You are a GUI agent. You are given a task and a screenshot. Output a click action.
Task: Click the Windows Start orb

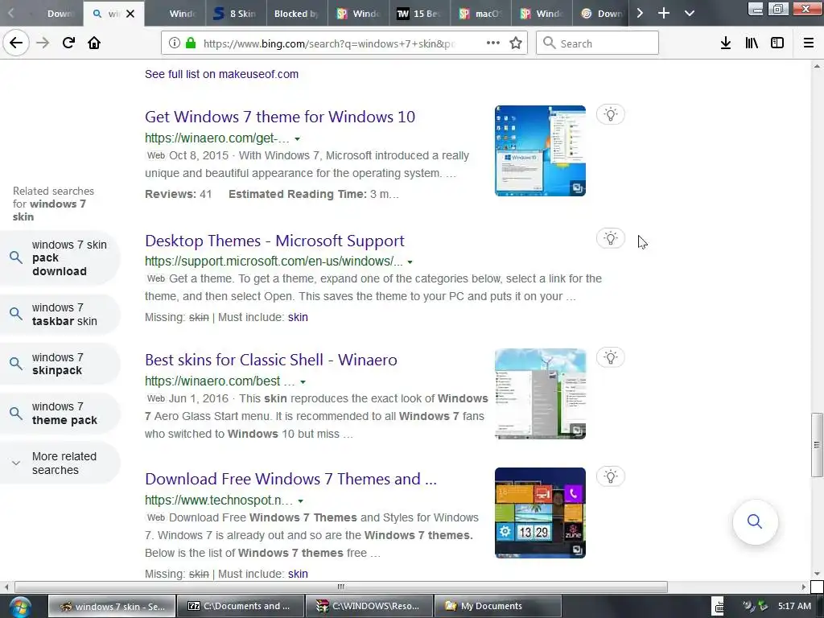[x=20, y=607]
